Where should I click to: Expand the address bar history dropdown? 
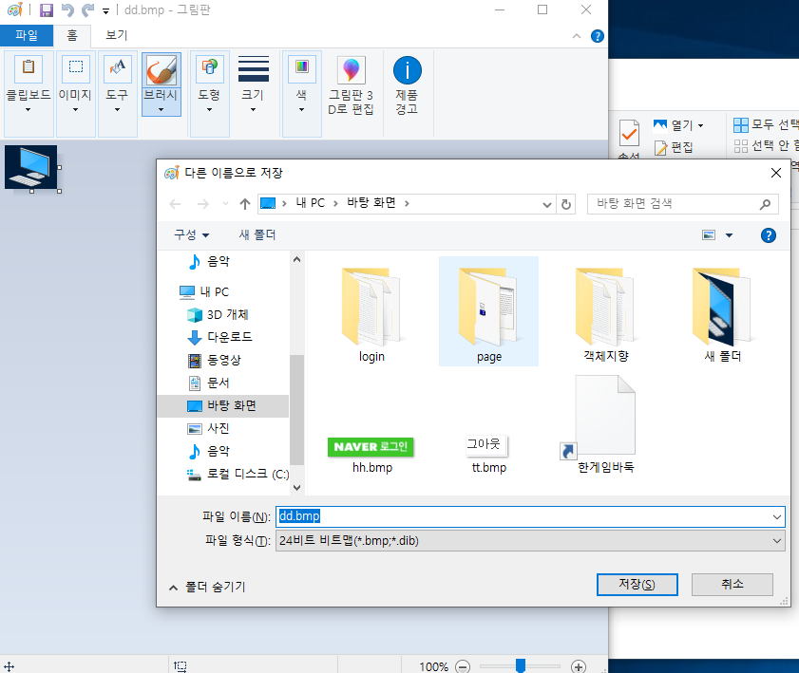[547, 205]
